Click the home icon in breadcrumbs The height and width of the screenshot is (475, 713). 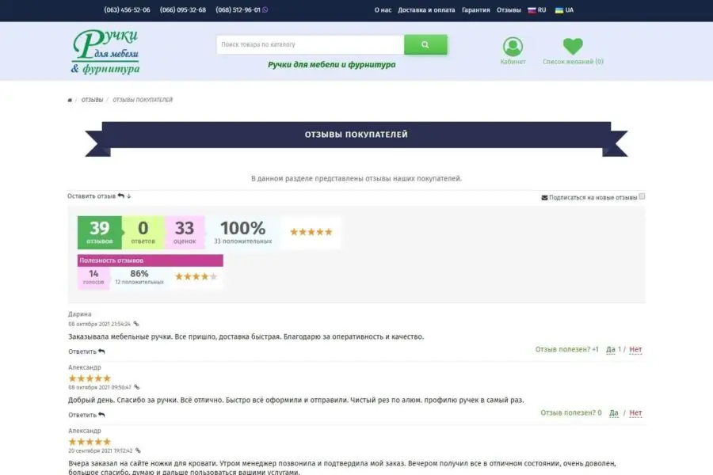click(x=70, y=101)
